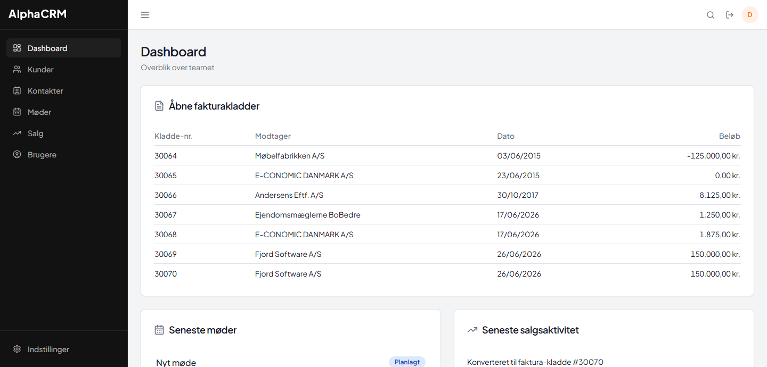Click the Kladde-nr. column header

174,136
